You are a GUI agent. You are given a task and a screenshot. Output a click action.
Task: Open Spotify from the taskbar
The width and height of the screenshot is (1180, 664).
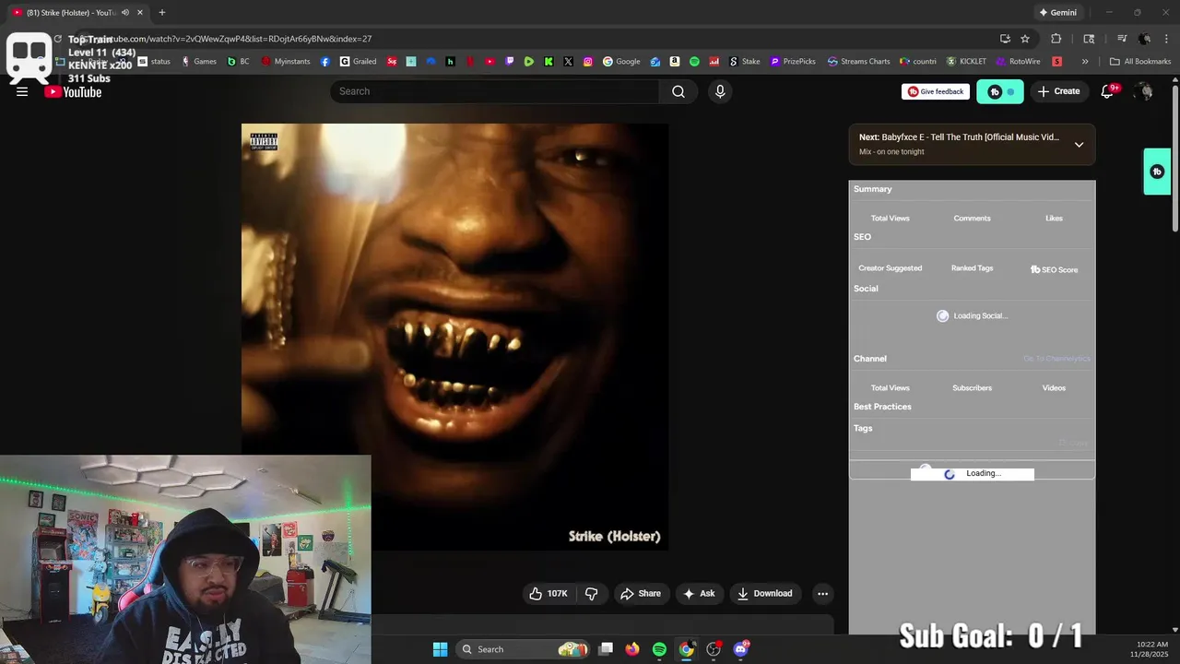[659, 649]
